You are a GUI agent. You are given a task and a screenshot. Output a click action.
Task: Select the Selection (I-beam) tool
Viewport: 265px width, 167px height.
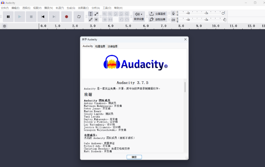(x=90, y=14)
